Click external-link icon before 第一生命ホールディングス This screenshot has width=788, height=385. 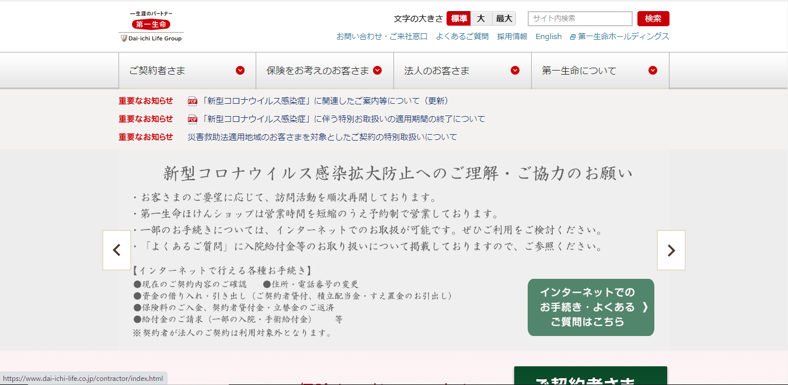click(573, 37)
